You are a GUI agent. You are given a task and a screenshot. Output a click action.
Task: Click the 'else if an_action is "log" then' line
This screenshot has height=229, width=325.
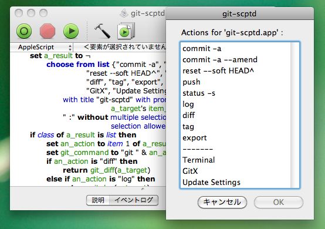tap(101, 179)
